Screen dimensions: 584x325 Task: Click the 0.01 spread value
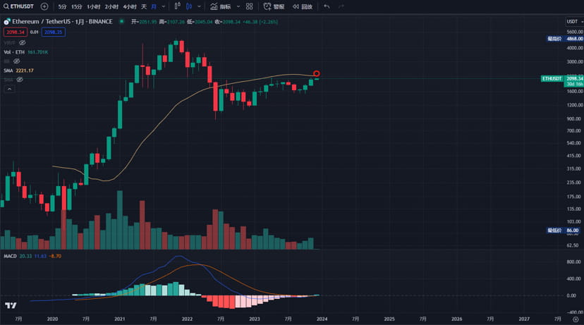(x=35, y=32)
